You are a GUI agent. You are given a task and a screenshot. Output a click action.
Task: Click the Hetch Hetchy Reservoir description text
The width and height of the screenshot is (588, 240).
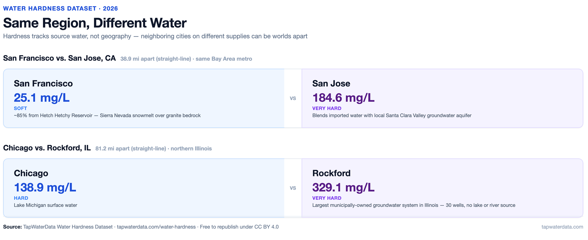point(107,115)
